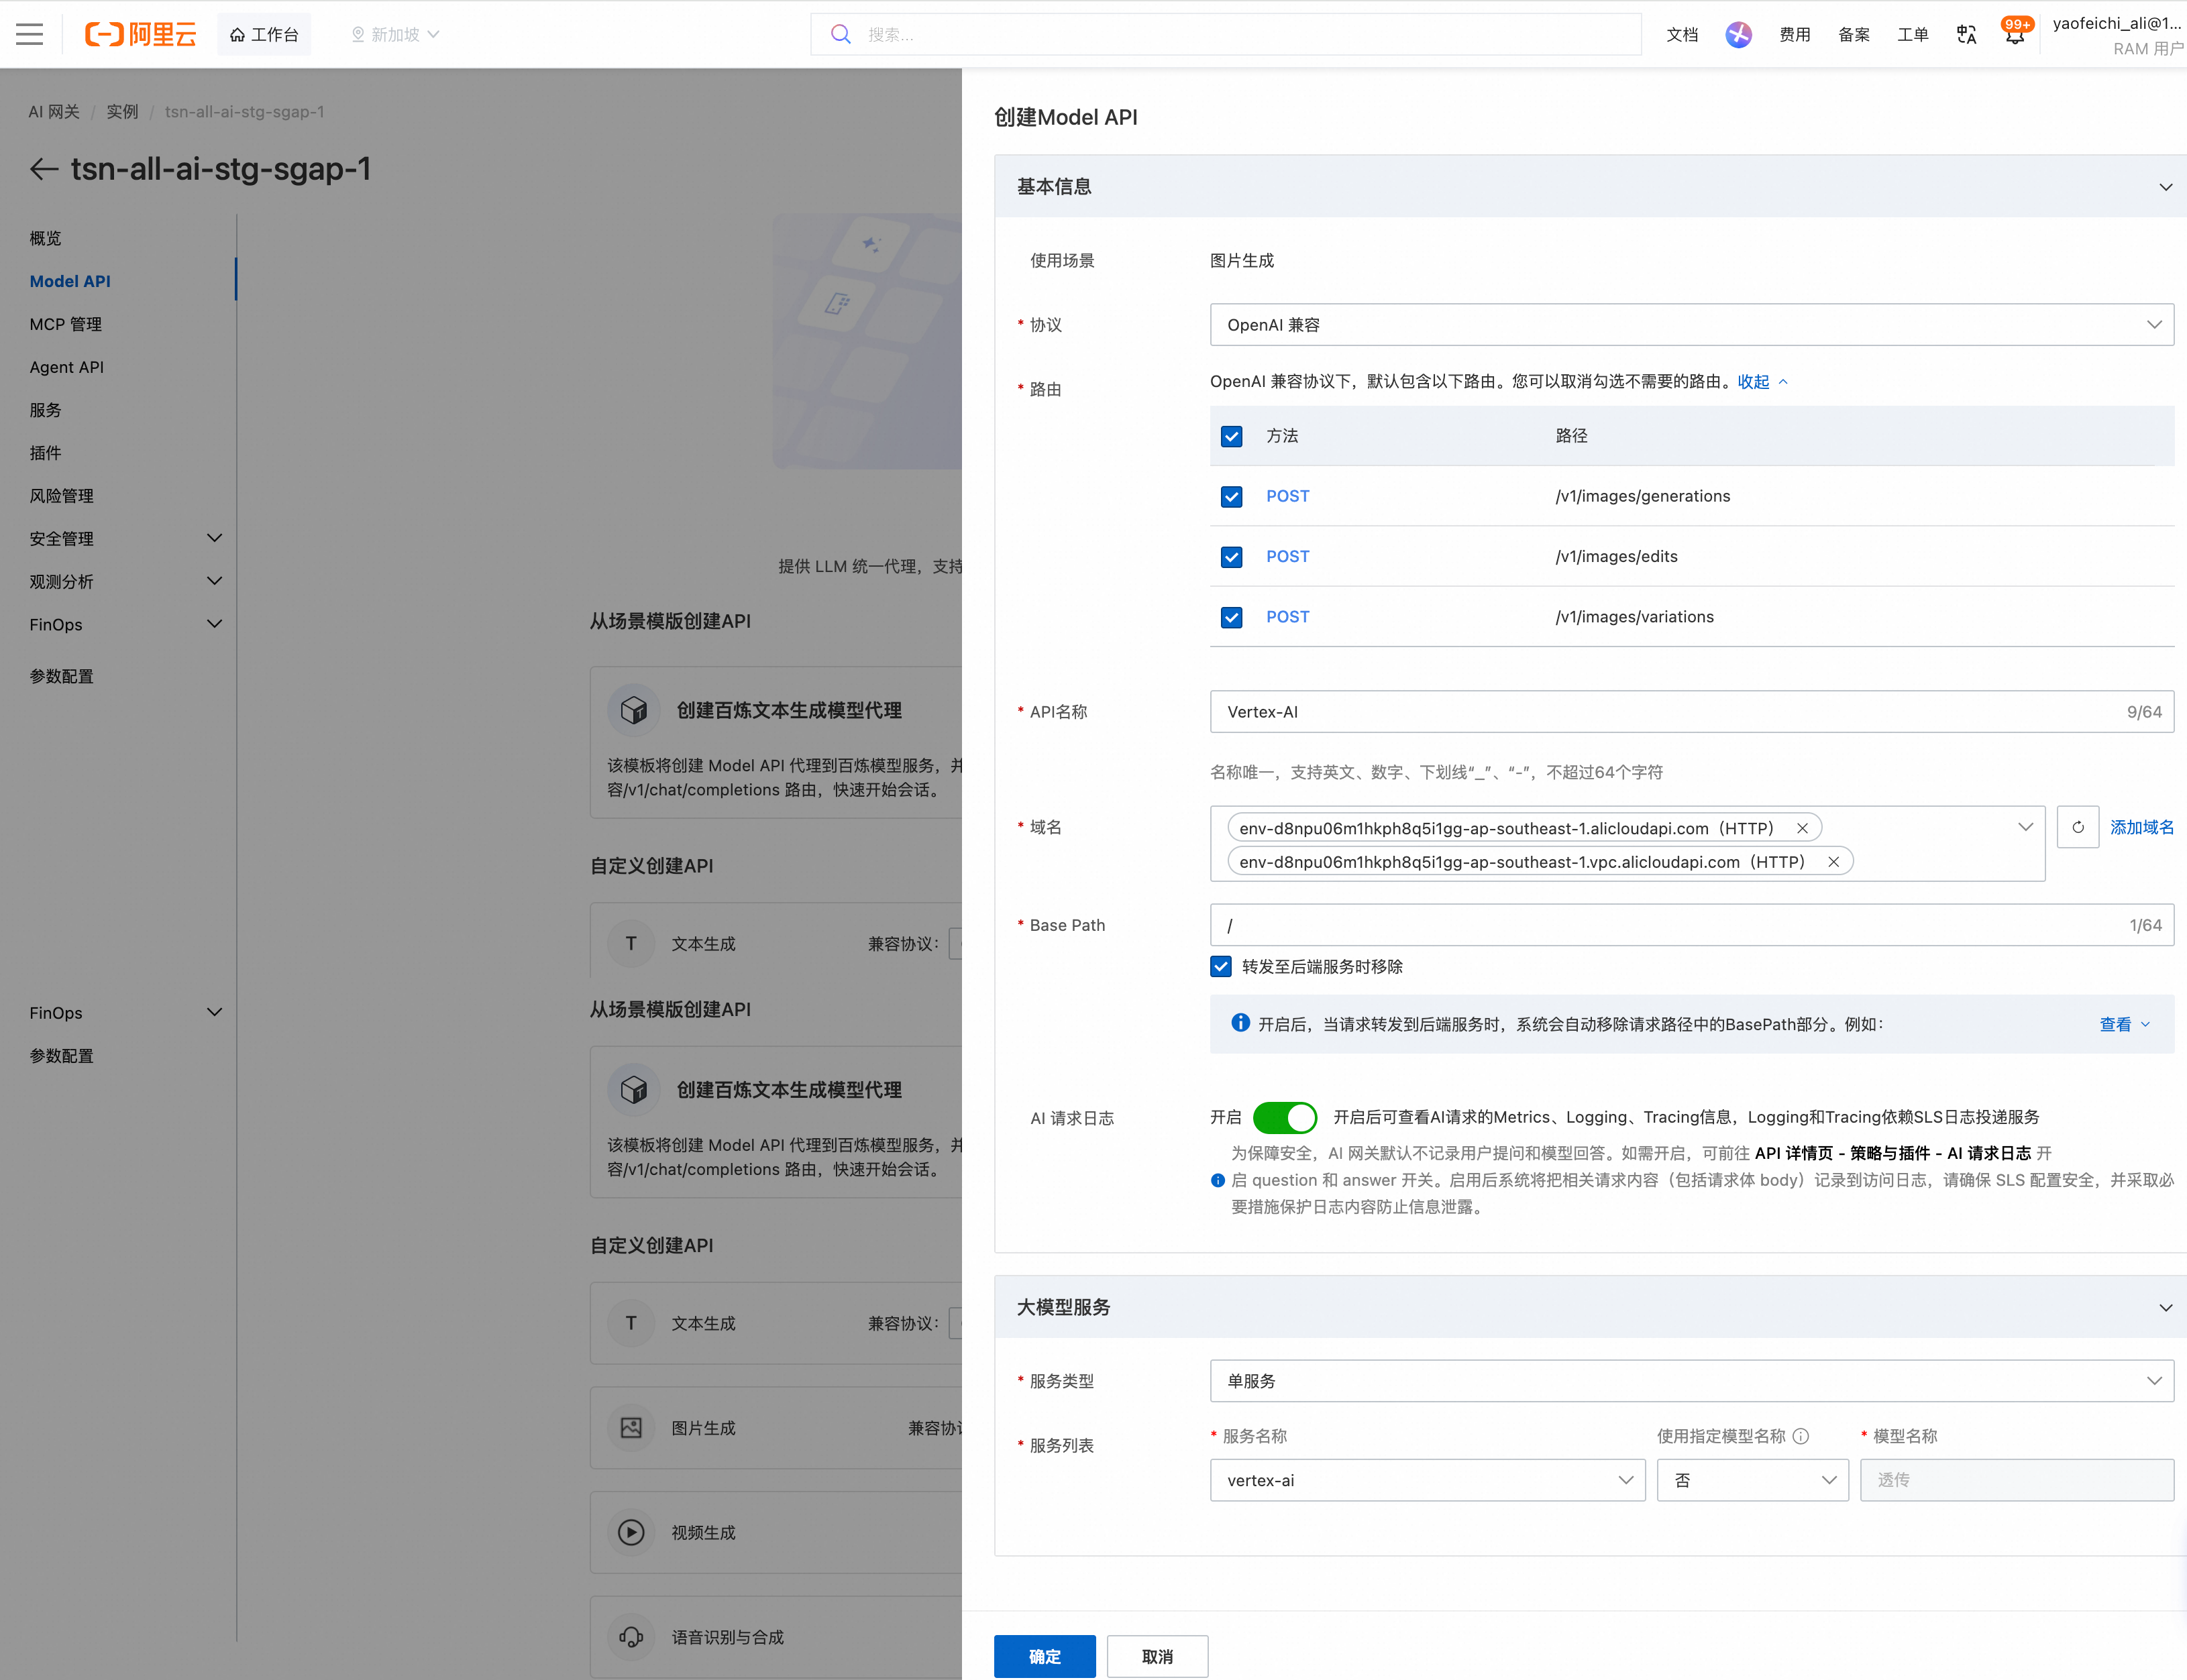
Task: Click the location pin icon by 新加坡
Action: (357, 34)
